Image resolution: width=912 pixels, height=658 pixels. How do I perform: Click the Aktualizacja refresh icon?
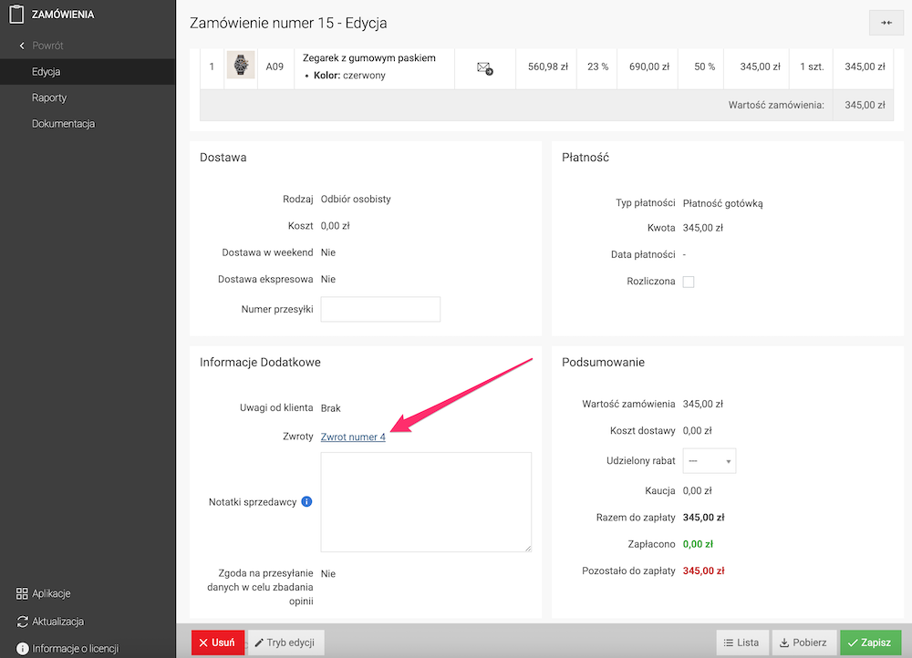(x=22, y=622)
